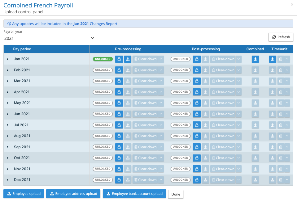
Task: Click the Dec 2021 post-processing lock icon
Action: pos(197,180)
